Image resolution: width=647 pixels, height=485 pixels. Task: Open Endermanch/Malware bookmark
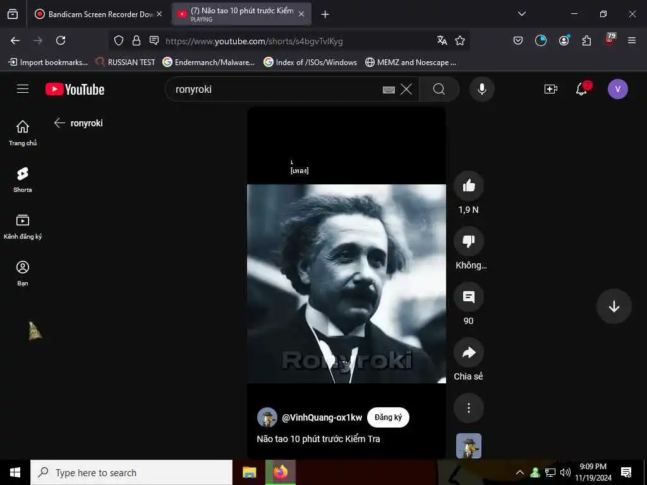[209, 63]
